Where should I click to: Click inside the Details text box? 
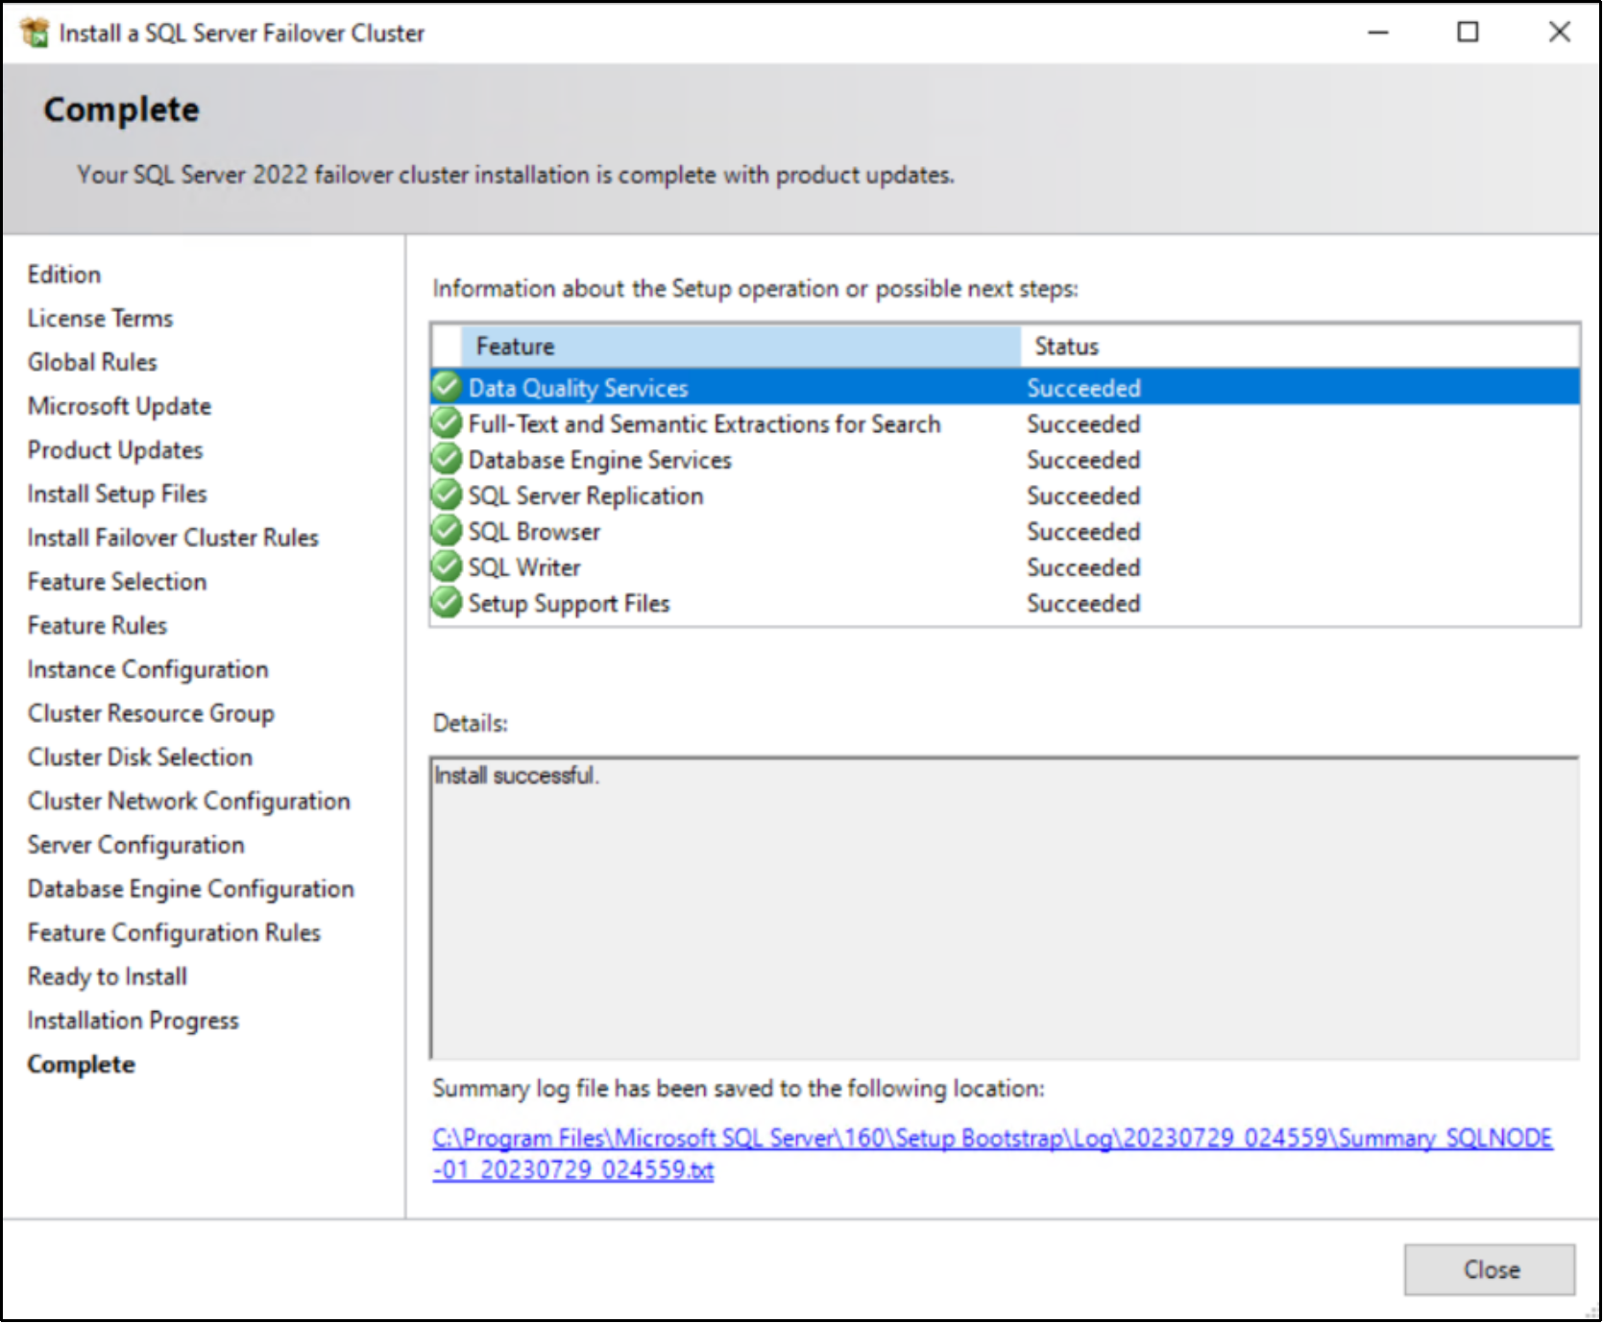[1005, 908]
